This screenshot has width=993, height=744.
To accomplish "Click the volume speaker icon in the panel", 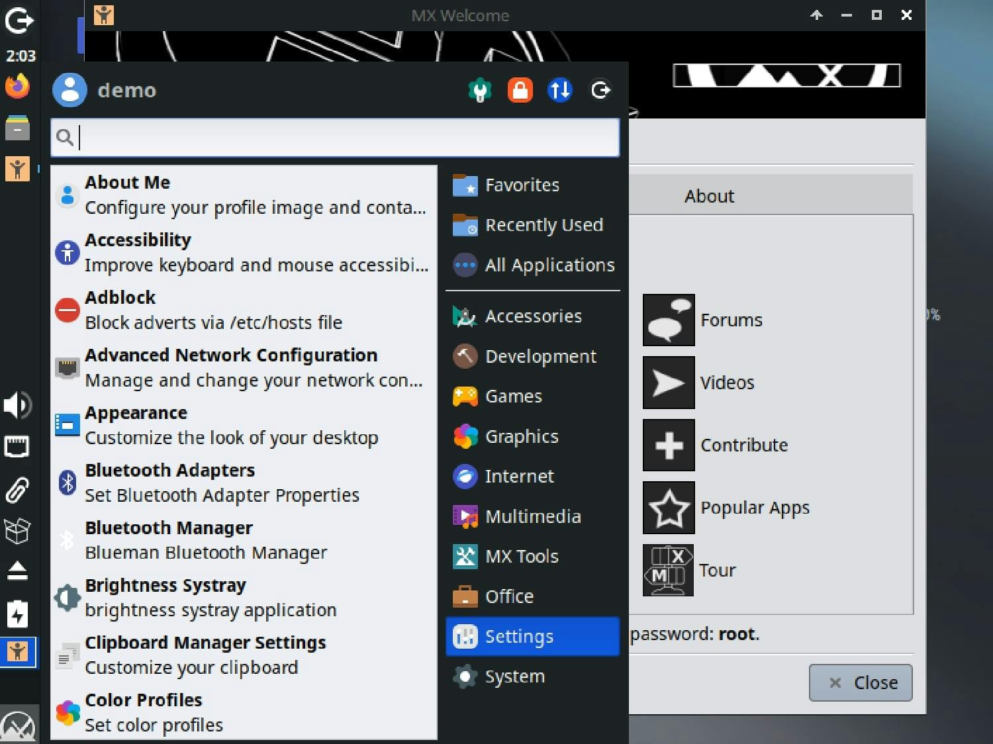I will 18,405.
